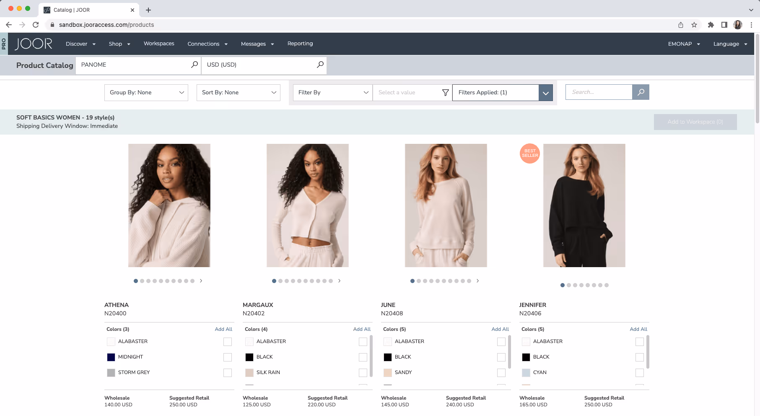The width and height of the screenshot is (760, 416).
Task: Go to Workspaces
Action: 159,44
